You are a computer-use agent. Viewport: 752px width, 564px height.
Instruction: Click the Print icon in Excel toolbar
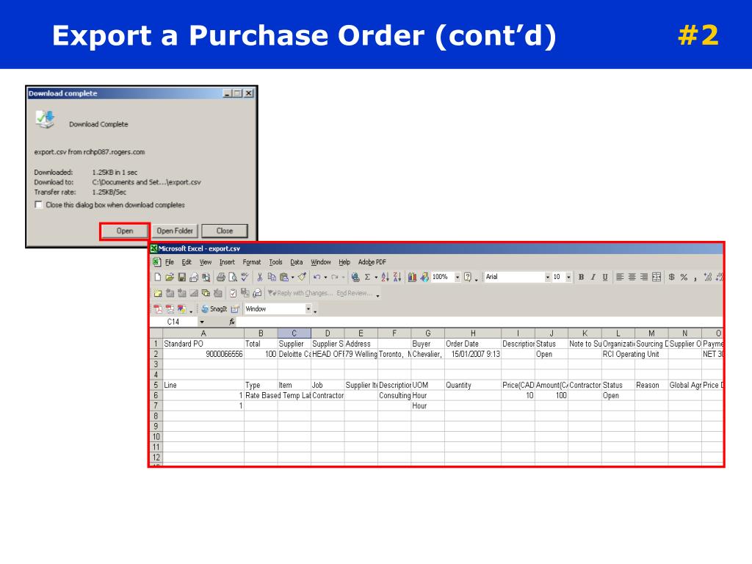pyautogui.click(x=220, y=277)
